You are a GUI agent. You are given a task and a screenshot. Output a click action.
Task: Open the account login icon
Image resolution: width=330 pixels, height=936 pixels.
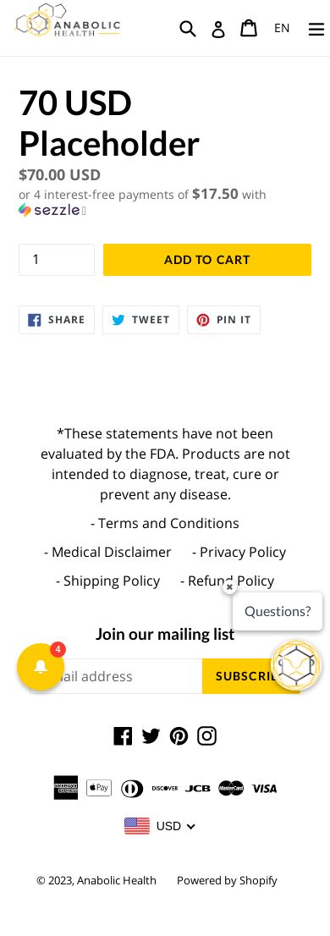pos(218,29)
